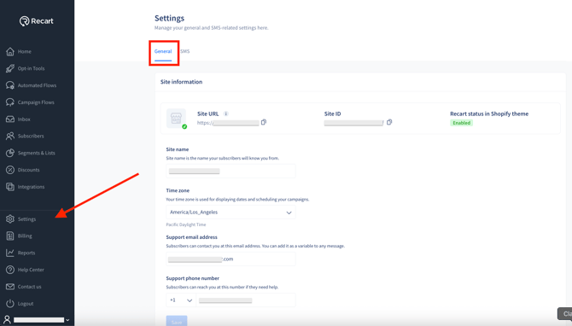The width and height of the screenshot is (572, 326).
Task: Click the Site URL info icon
Action: pos(225,114)
